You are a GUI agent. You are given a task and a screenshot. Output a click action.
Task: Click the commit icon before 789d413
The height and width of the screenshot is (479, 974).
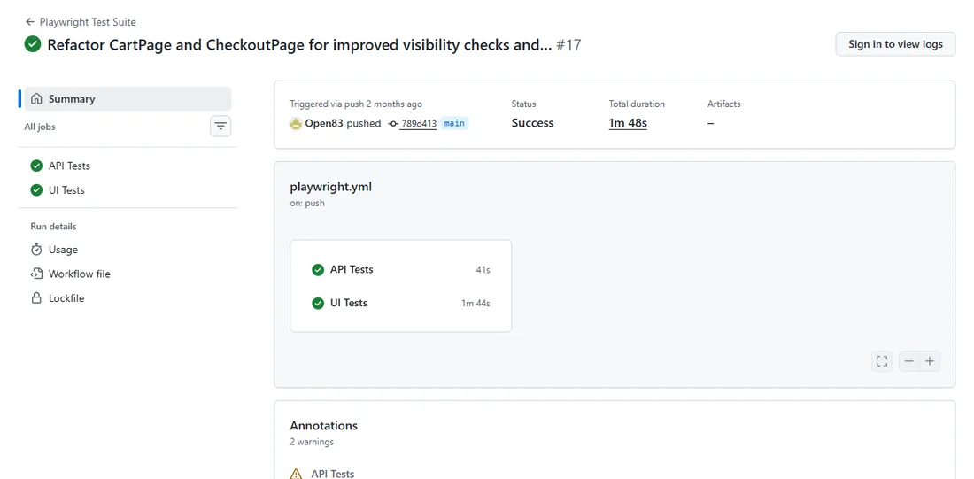(x=393, y=124)
